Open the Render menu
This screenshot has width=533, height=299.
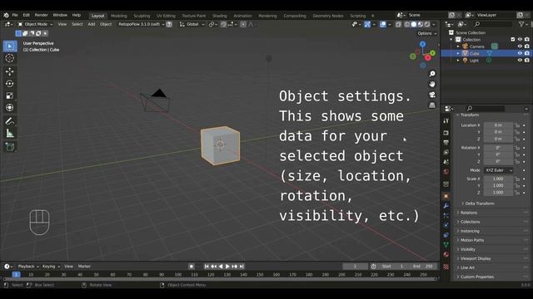pyautogui.click(x=41, y=15)
